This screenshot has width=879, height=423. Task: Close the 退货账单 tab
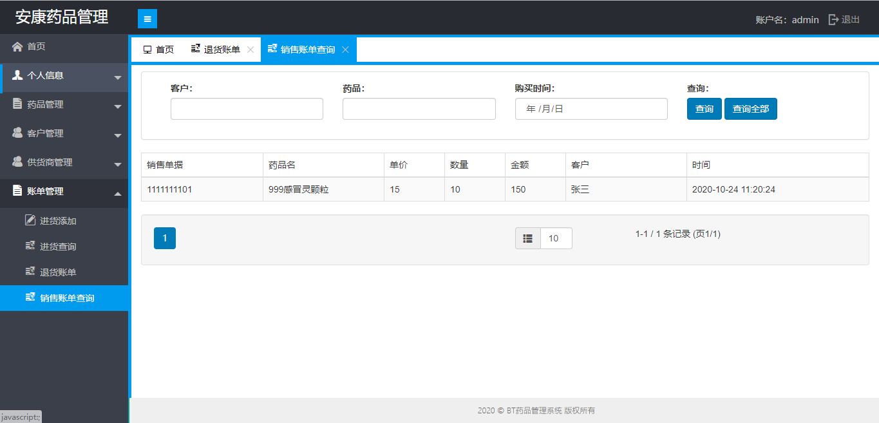pos(250,50)
